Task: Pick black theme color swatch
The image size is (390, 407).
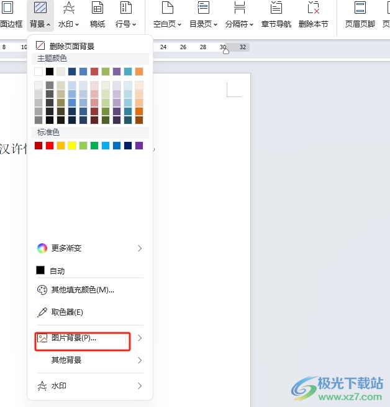Action: pyautogui.click(x=50, y=72)
